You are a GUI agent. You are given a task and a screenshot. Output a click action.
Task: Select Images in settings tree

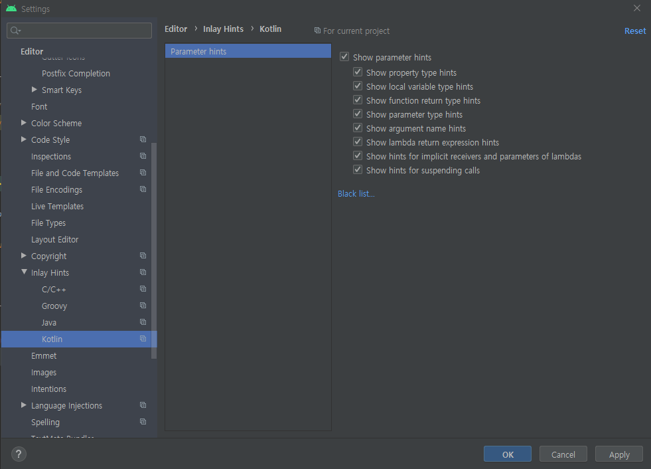[x=44, y=373]
